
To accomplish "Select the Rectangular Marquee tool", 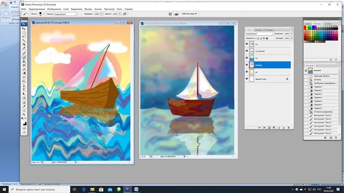I will (24, 32).
